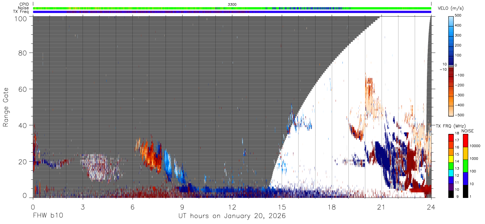
Task: Click the 6 hour tick label on time axis
Action: coord(132,207)
